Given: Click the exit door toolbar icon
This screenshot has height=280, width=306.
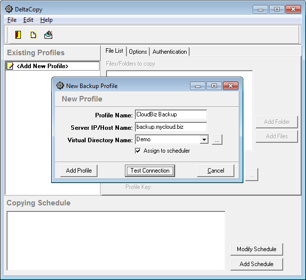Looking at the screenshot, I should [18, 35].
